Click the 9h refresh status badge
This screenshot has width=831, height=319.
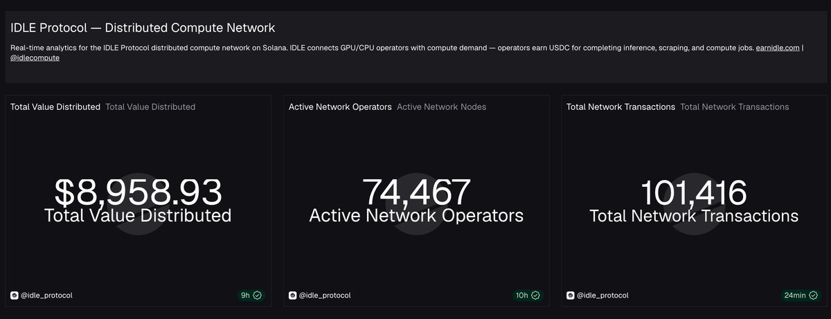(251, 295)
